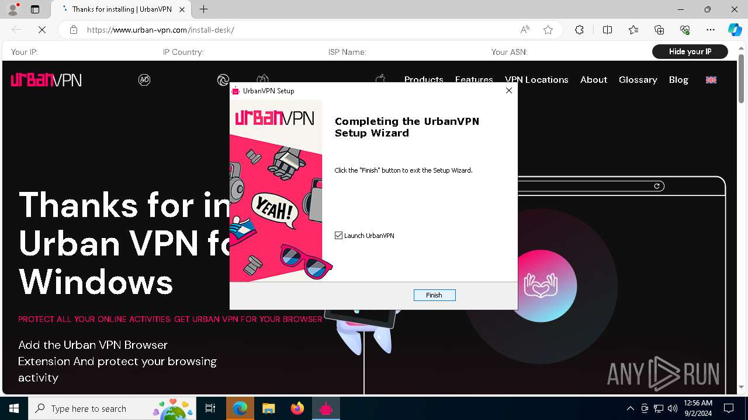Screen dimensions: 748x420
Task: Open Edge Settings and more menu
Action: point(711,30)
